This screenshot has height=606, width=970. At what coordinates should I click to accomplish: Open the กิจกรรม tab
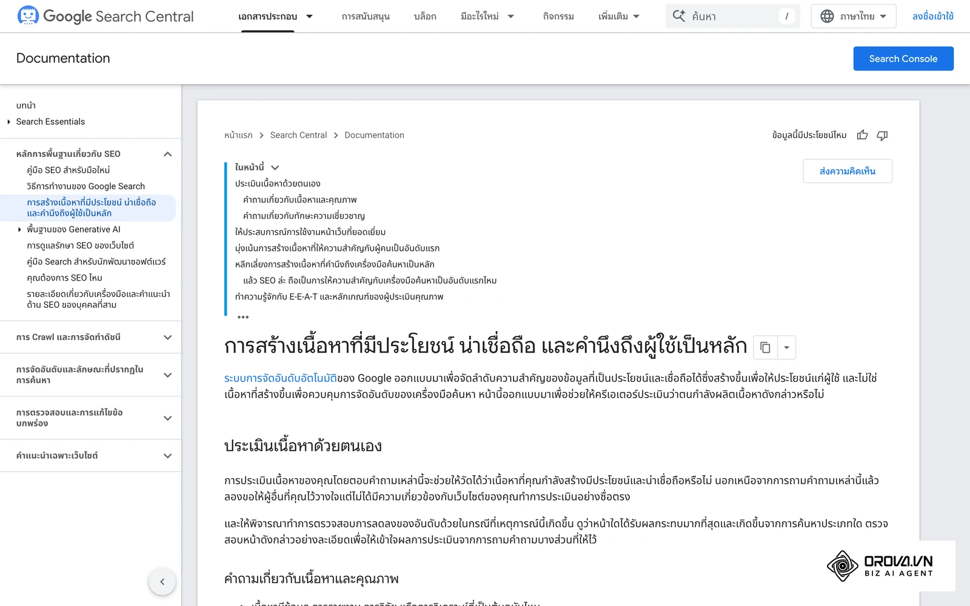click(558, 16)
